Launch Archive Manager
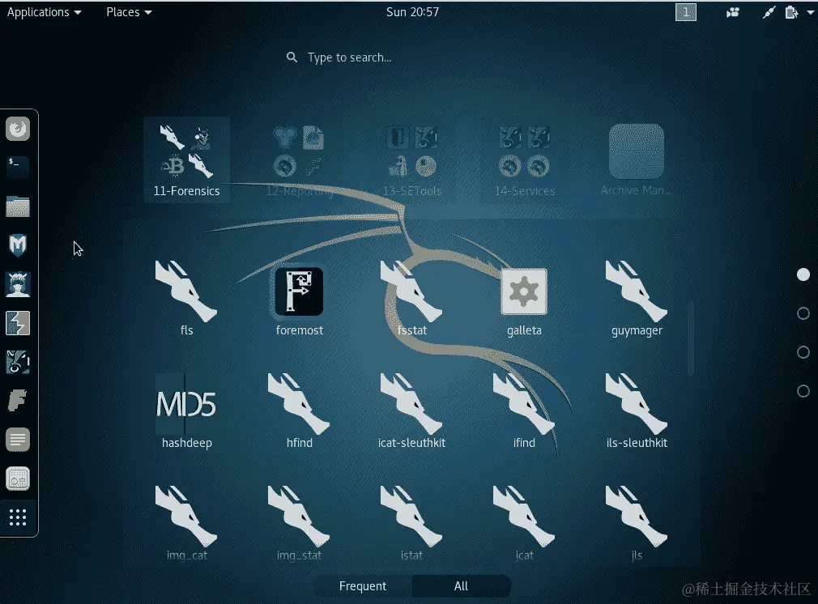 [637, 160]
